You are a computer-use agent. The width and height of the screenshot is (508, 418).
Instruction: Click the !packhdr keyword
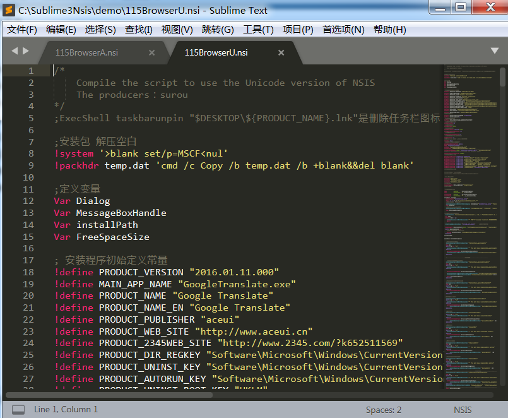click(76, 165)
